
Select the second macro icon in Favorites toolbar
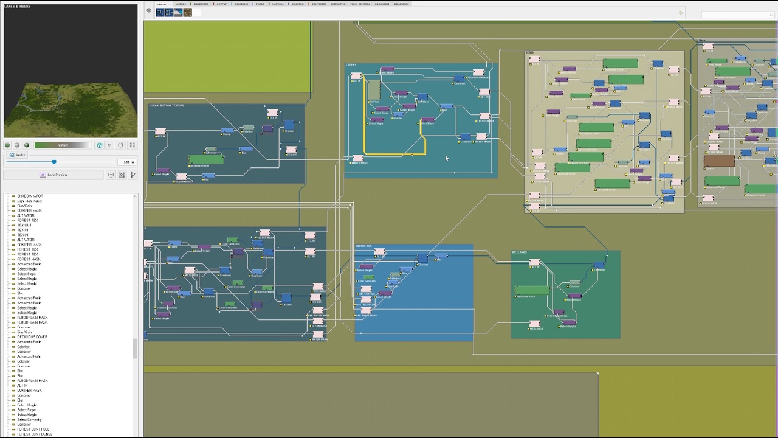(169, 12)
